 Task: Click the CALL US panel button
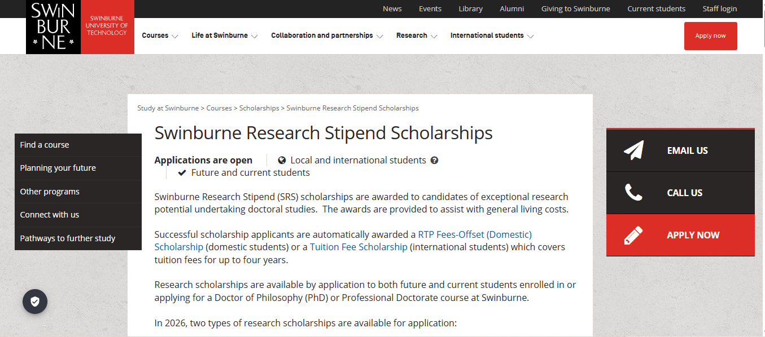pyautogui.click(x=680, y=193)
